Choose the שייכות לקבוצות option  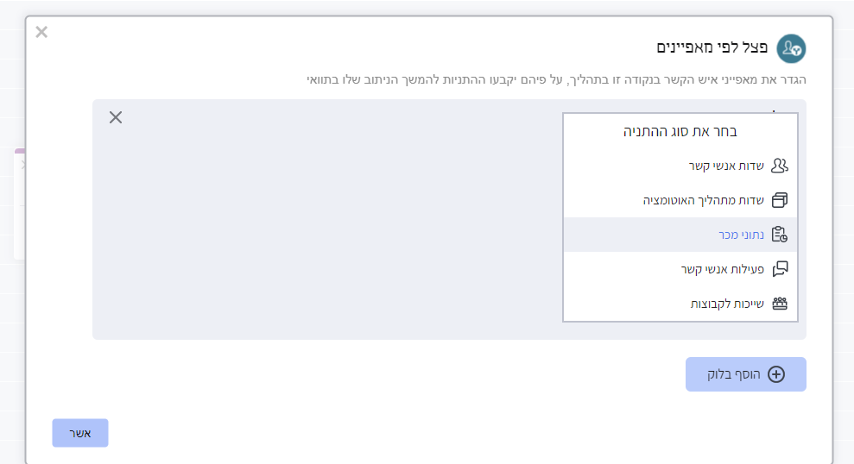click(x=680, y=303)
